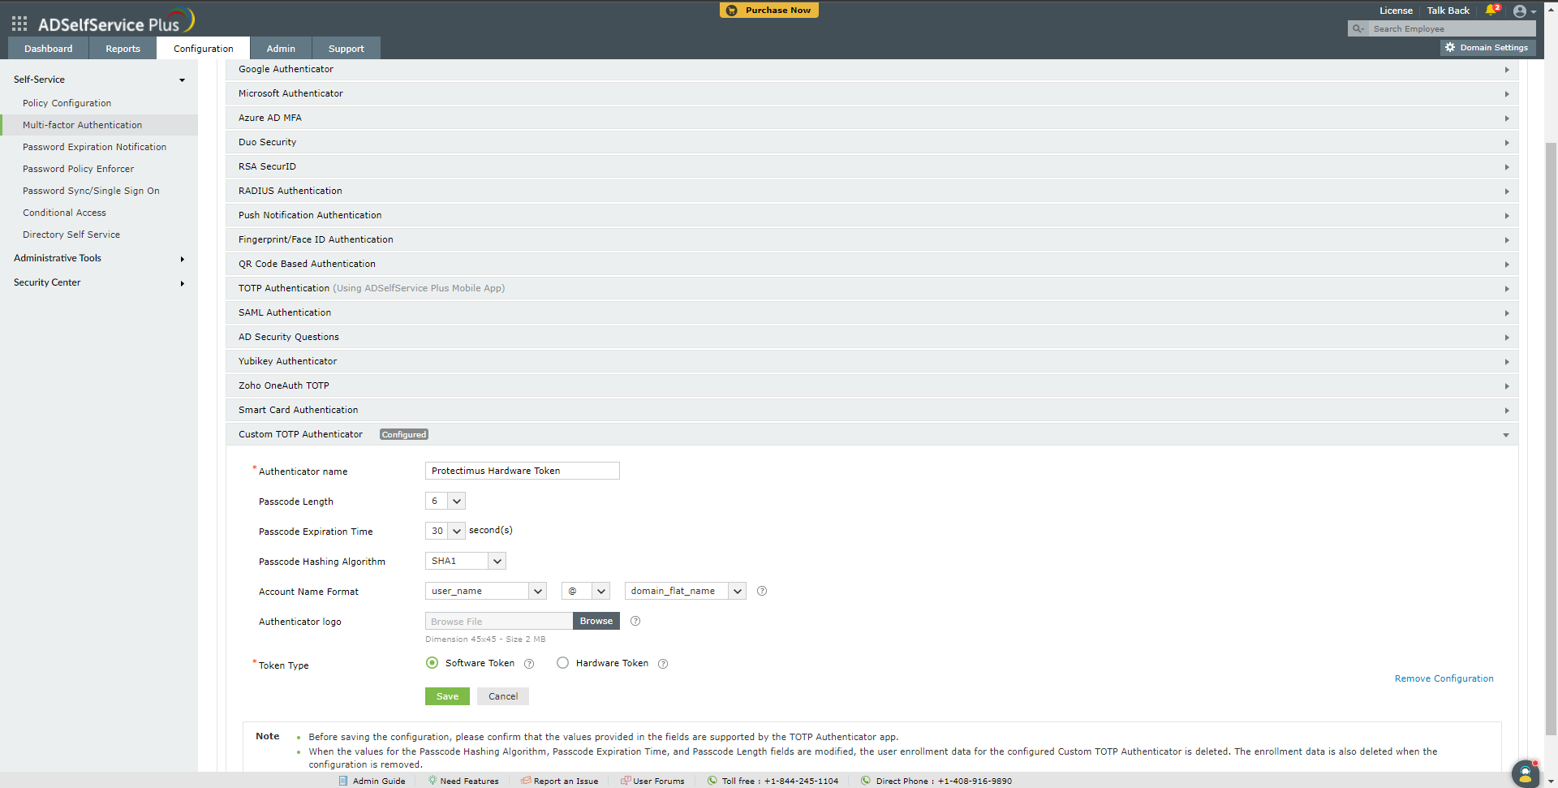Open the Configuration tab
The image size is (1558, 788).
pyautogui.click(x=204, y=49)
